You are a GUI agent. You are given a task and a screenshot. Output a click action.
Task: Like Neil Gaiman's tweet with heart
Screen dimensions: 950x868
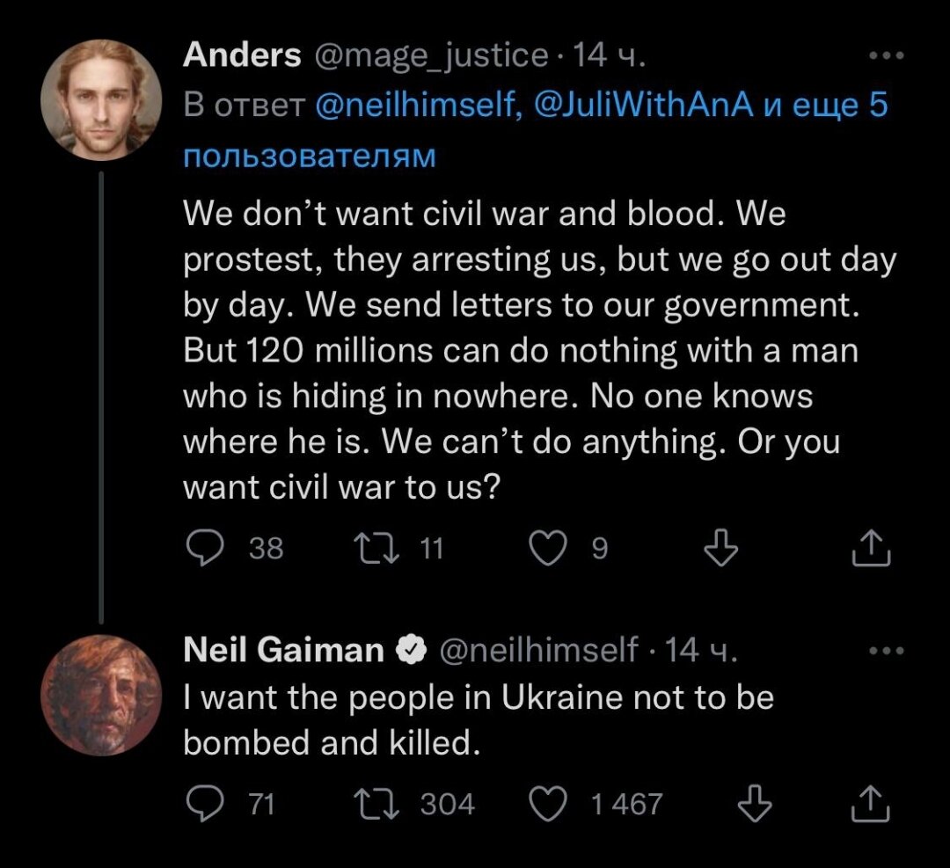click(548, 803)
